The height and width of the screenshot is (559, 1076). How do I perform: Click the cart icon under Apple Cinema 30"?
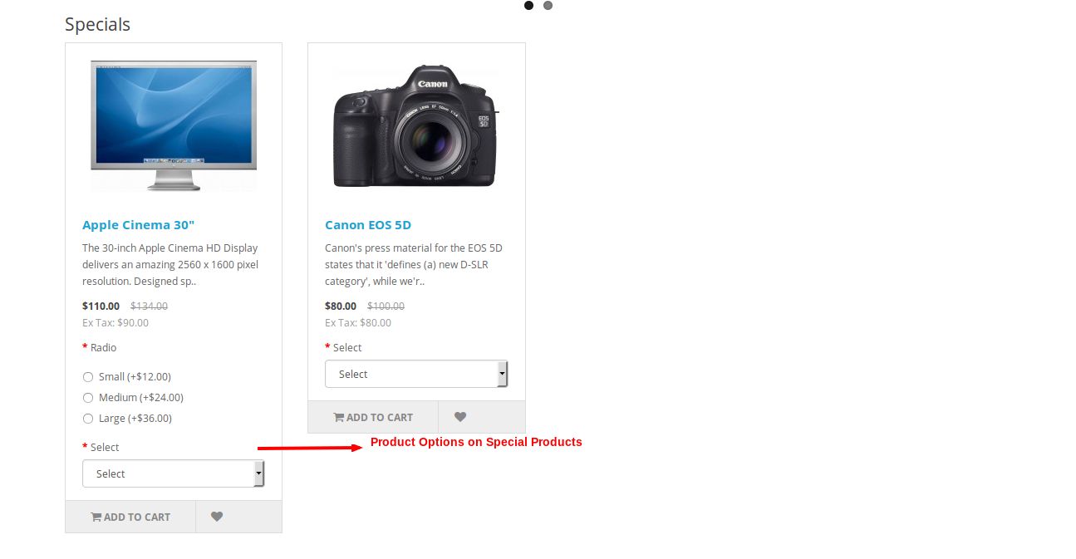click(x=96, y=517)
